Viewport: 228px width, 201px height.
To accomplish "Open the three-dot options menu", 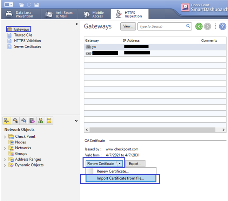I will 215,26.
